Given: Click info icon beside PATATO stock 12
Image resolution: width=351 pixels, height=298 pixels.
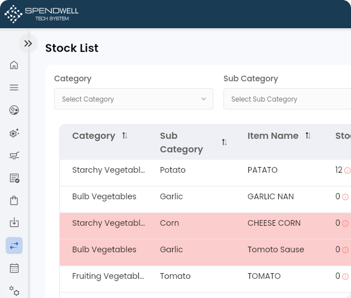Looking at the screenshot, I should click(347, 170).
